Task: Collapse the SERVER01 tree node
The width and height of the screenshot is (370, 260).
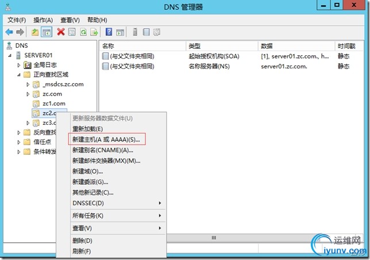Action: coord(10,56)
